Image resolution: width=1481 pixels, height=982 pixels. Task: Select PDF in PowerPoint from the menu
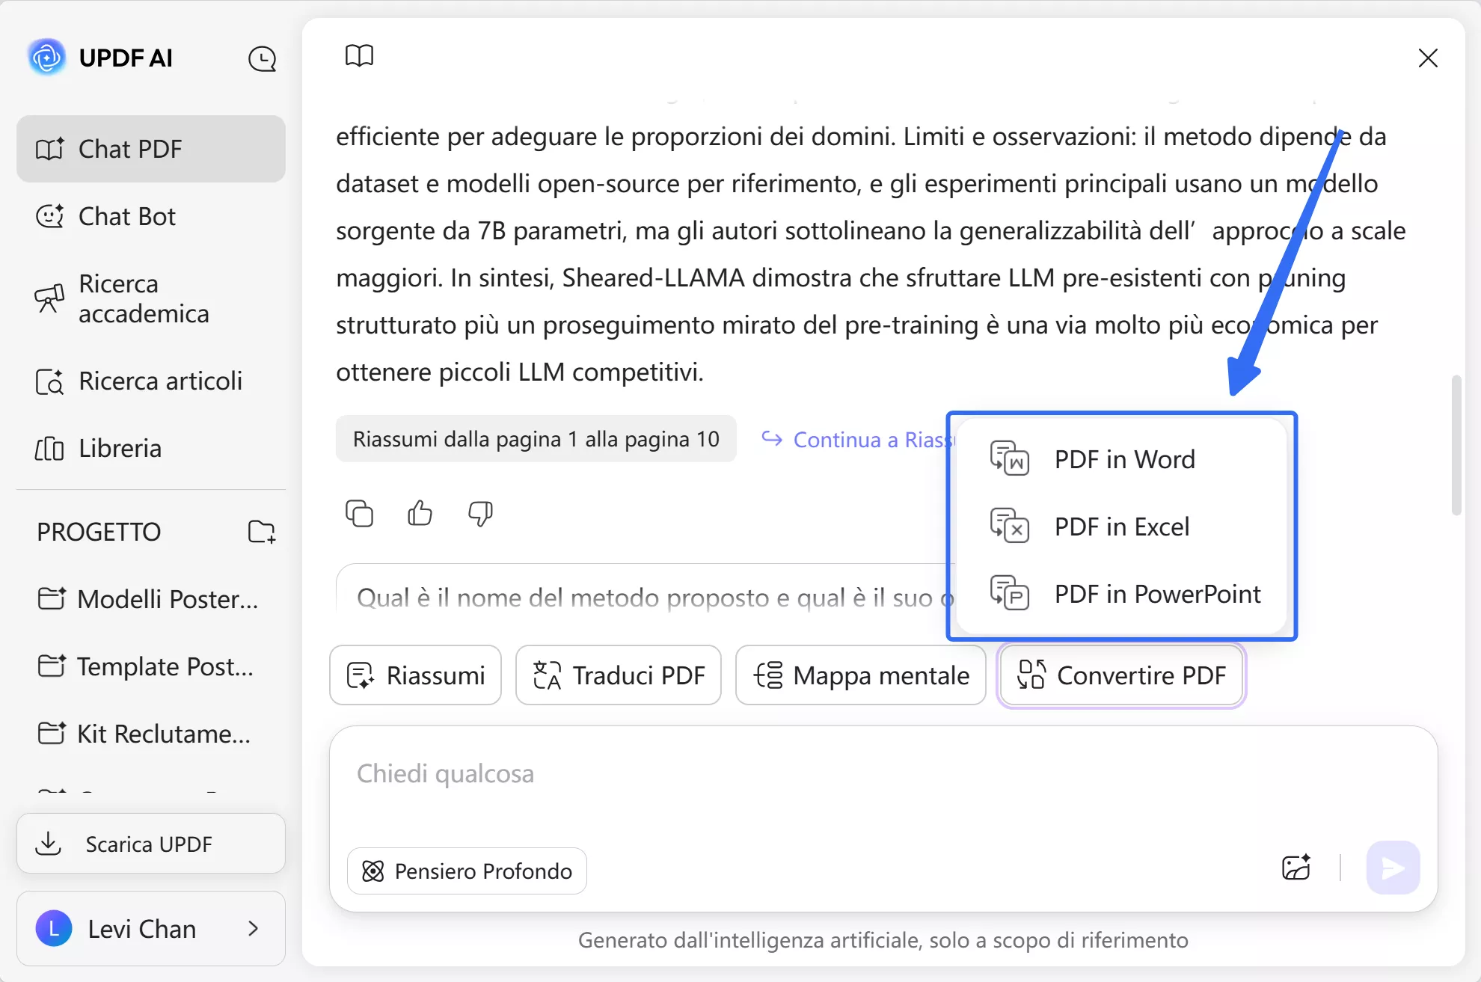1156,594
